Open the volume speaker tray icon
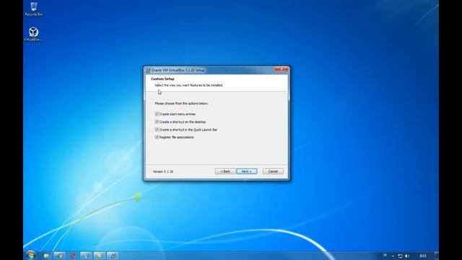This screenshot has width=462, height=260. [x=407, y=256]
